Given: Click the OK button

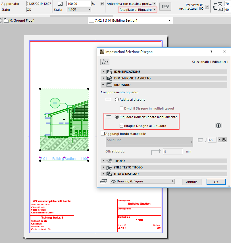Looking at the screenshot, I should (216, 182).
